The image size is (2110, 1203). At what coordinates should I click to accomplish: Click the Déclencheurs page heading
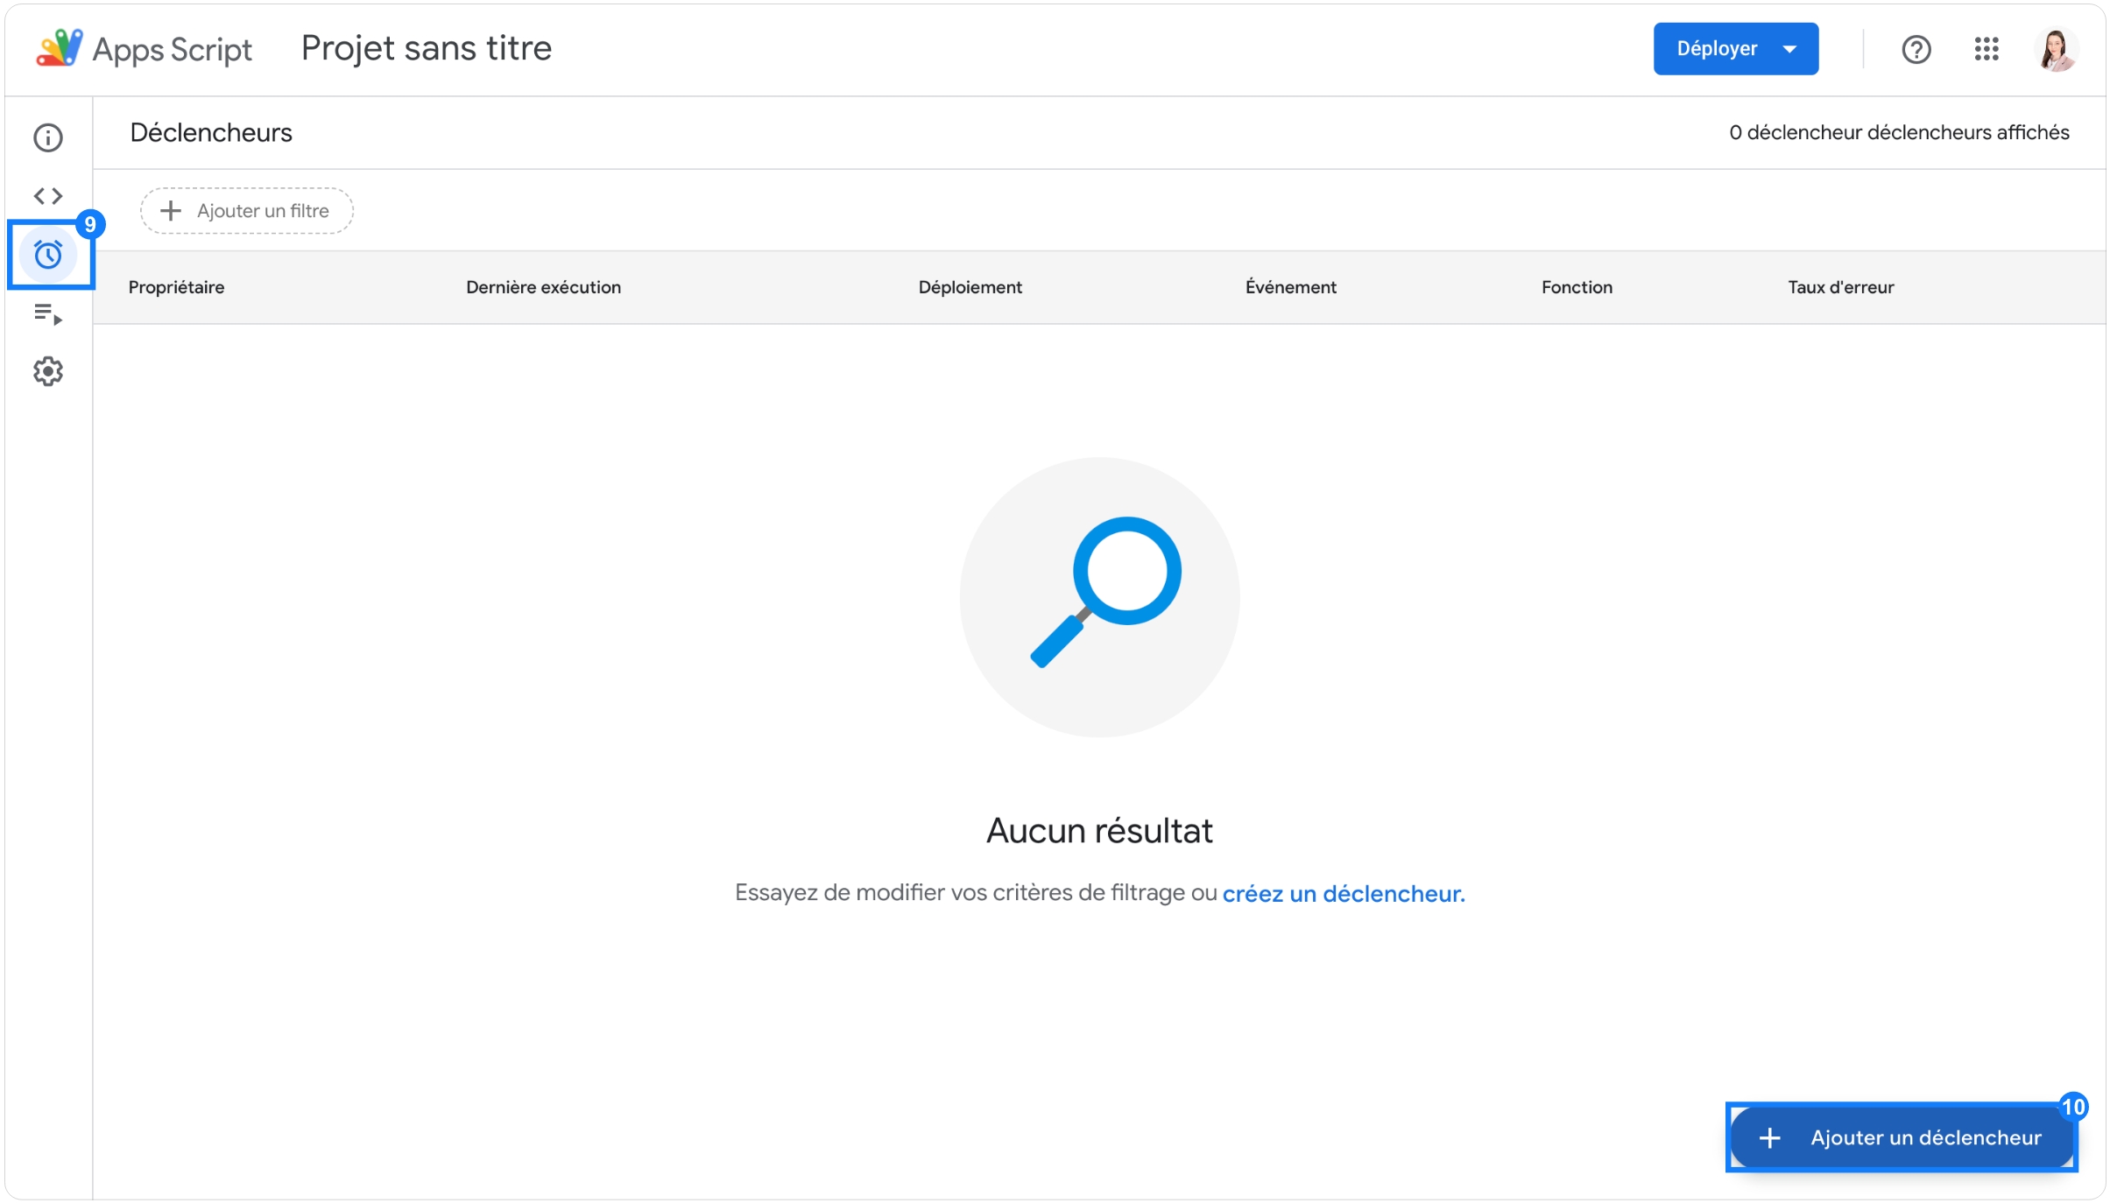210,132
